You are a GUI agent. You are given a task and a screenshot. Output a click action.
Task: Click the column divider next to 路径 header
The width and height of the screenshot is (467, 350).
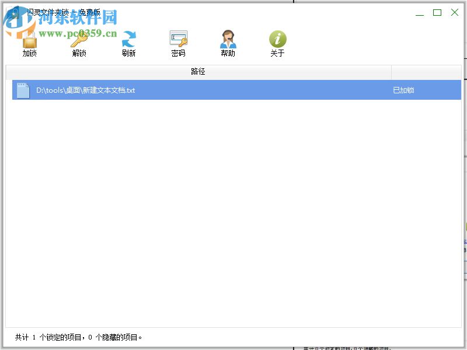click(391, 72)
